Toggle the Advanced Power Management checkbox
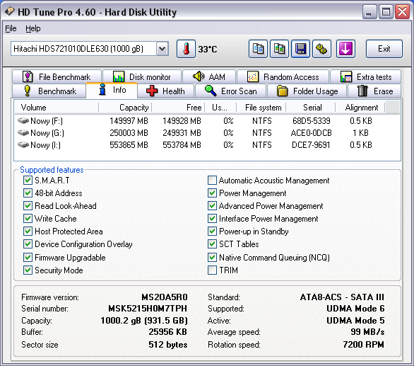The width and height of the screenshot is (414, 366). (x=212, y=205)
